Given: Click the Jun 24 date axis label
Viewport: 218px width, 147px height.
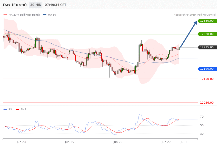Looking at the screenshot, I should [x=21, y=142].
